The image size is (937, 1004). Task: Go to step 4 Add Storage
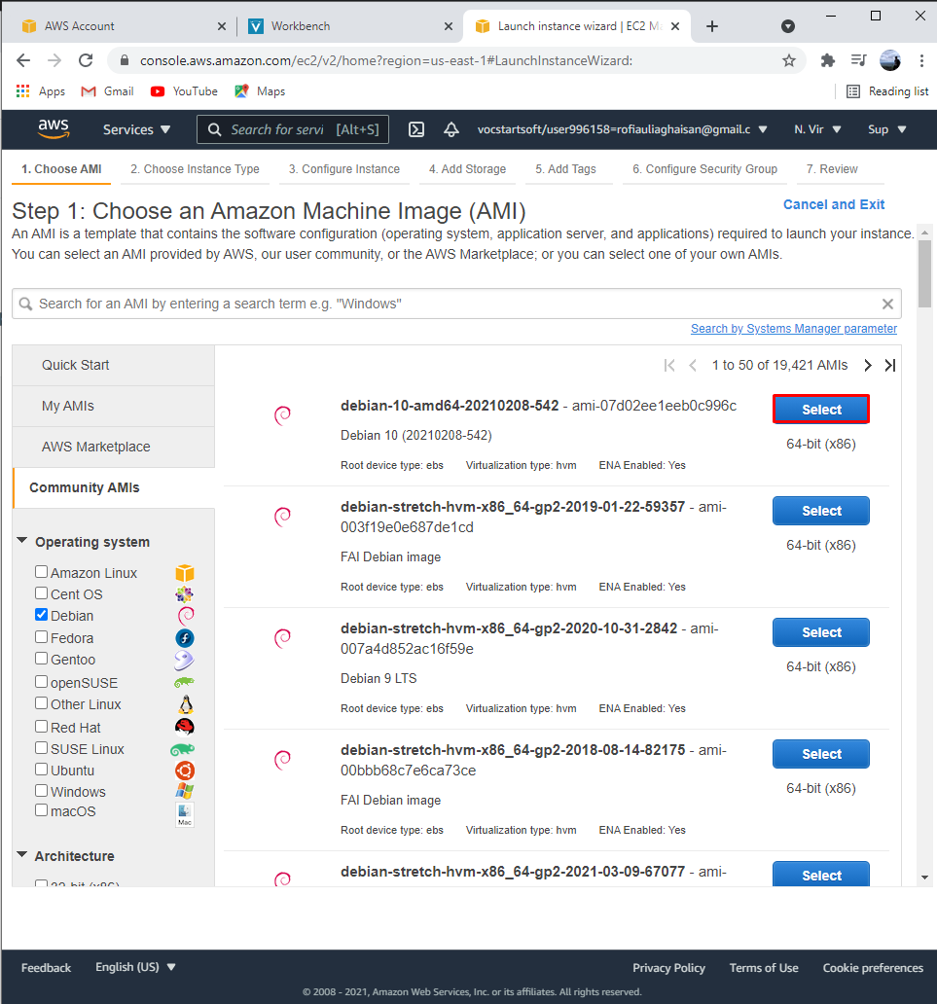468,169
